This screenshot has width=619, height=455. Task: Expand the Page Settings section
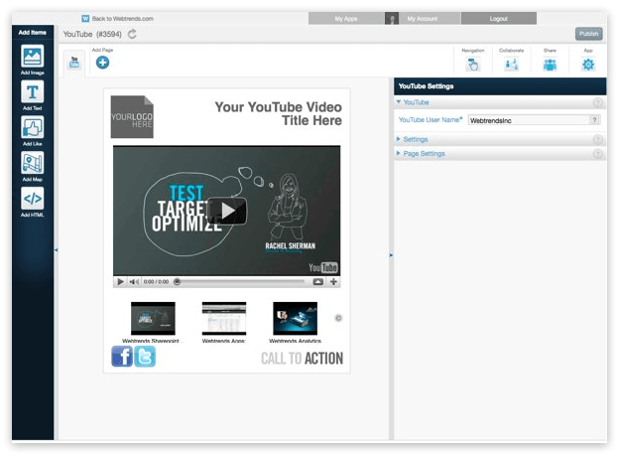[x=399, y=153]
